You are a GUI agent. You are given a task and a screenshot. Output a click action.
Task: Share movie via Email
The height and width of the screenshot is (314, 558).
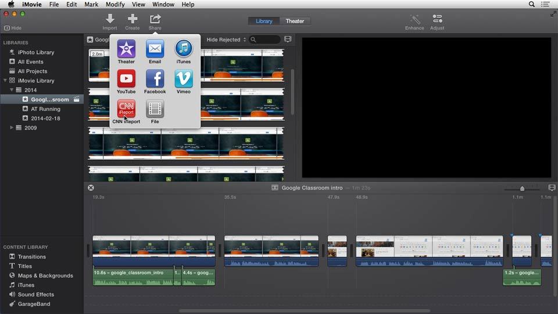click(x=155, y=52)
